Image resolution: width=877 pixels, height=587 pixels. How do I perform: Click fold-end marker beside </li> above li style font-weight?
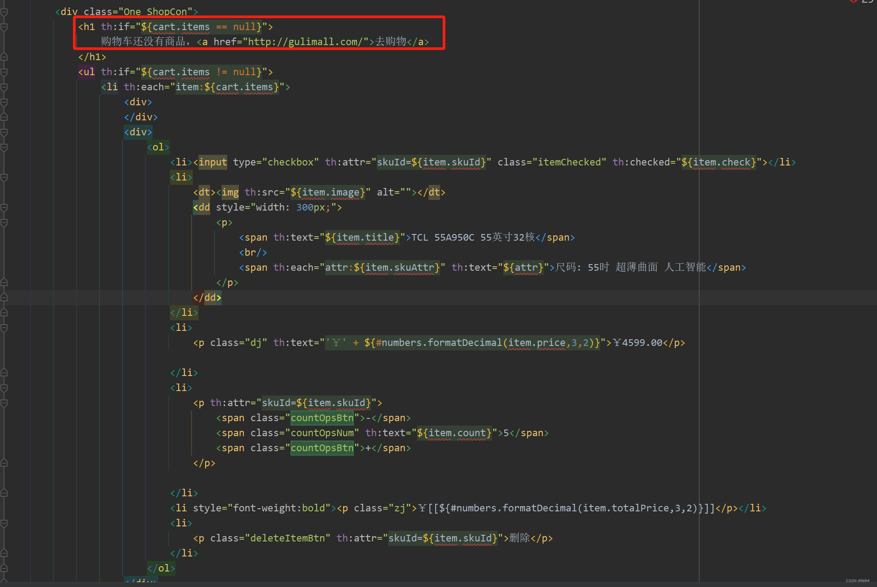(4, 493)
